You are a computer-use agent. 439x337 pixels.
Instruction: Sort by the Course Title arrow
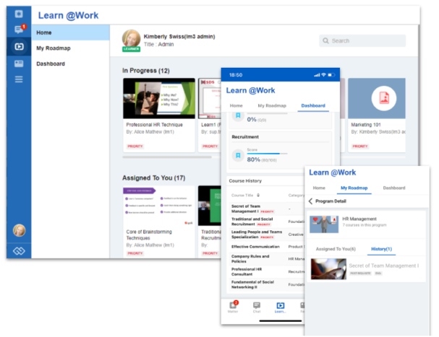(x=258, y=195)
